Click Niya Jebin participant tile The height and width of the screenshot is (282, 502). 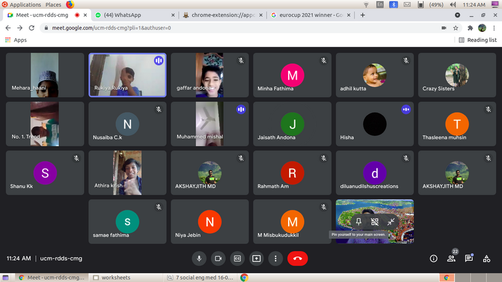[210, 222]
